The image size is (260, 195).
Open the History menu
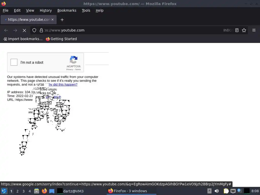coord(46,10)
